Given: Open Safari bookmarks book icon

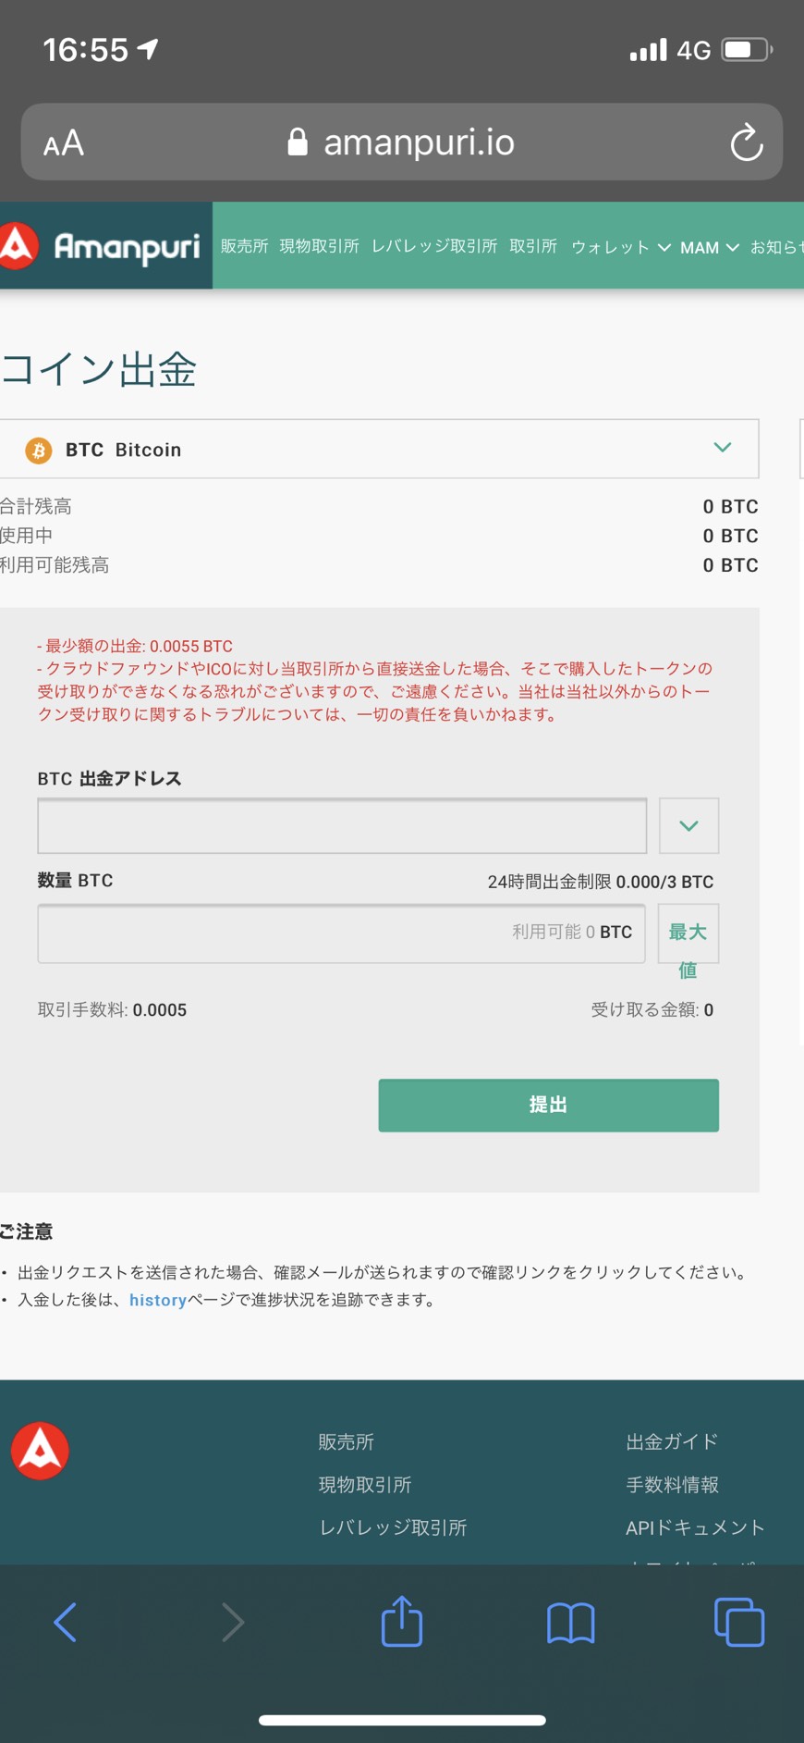Looking at the screenshot, I should [570, 1623].
